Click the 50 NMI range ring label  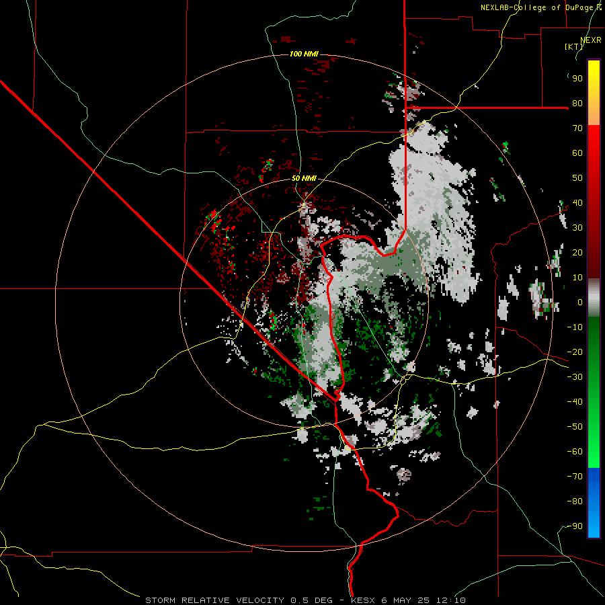pyautogui.click(x=304, y=178)
